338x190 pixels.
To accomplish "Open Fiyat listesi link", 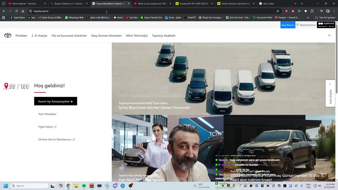I will click(47, 127).
